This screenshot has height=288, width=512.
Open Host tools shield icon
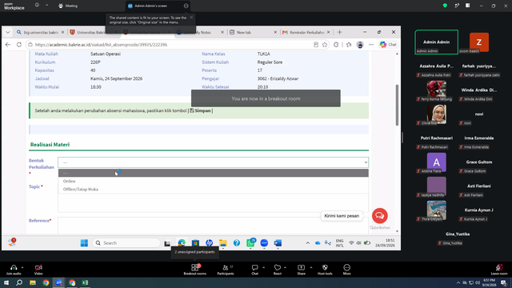click(325, 270)
